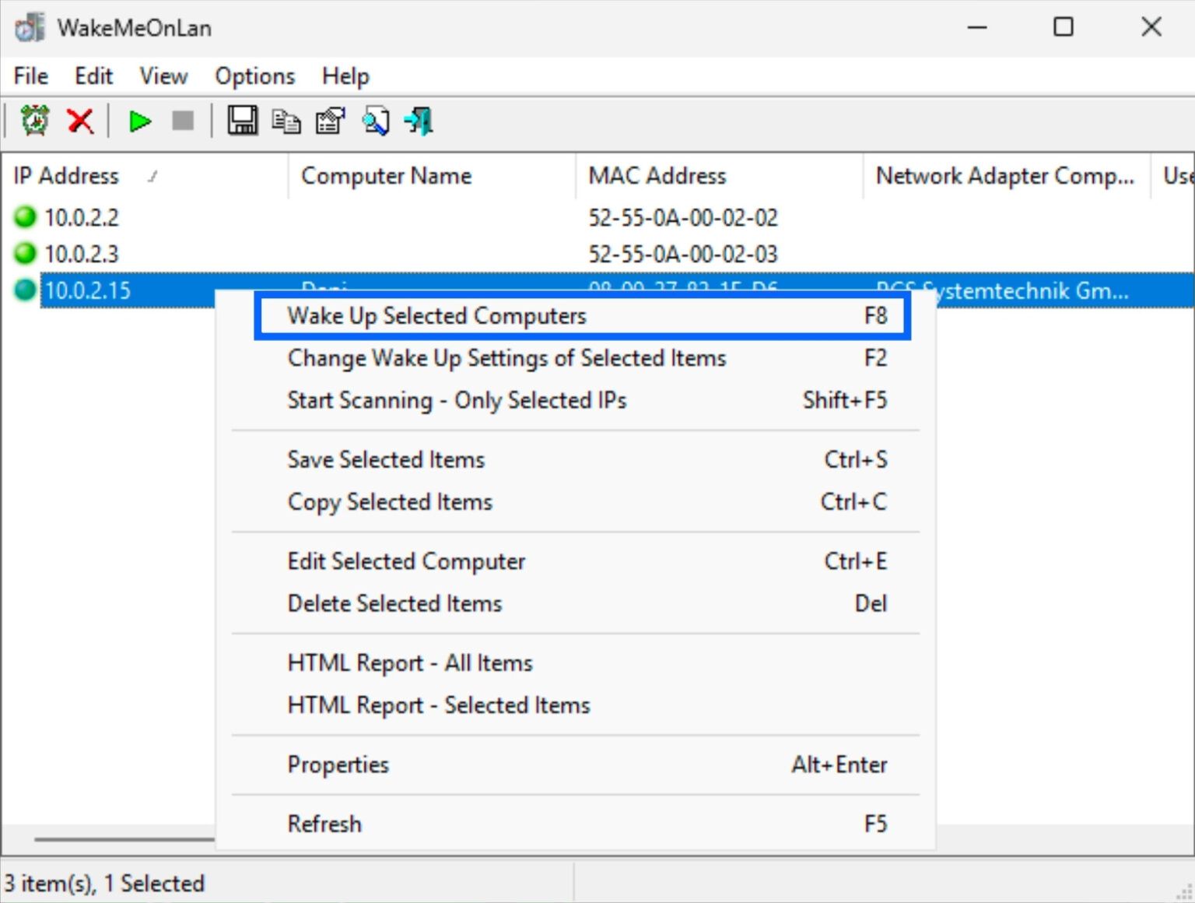Open the View menu
The height and width of the screenshot is (903, 1195).
point(163,76)
